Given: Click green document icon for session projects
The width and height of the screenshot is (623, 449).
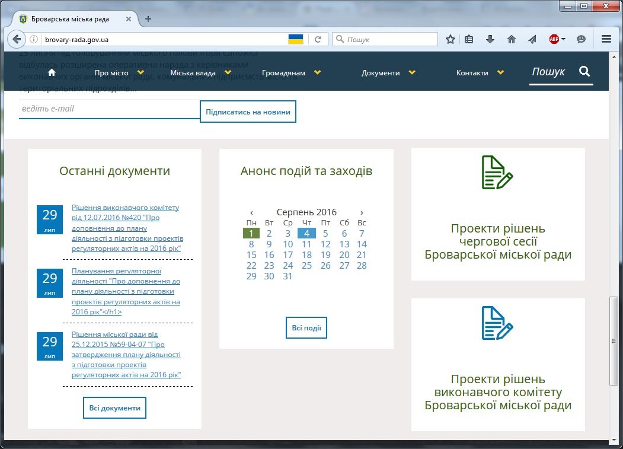Looking at the screenshot, I should 497,172.
